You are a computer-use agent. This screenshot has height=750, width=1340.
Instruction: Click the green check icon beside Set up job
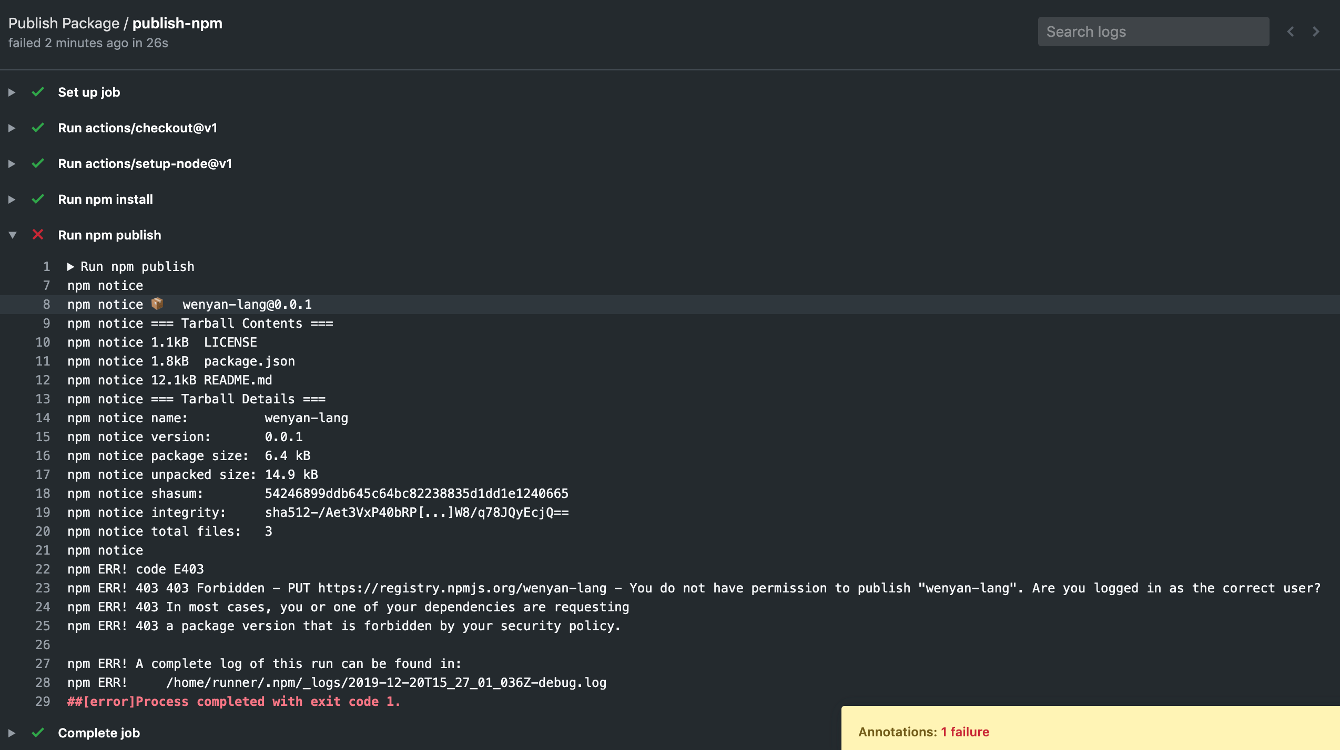(x=38, y=92)
